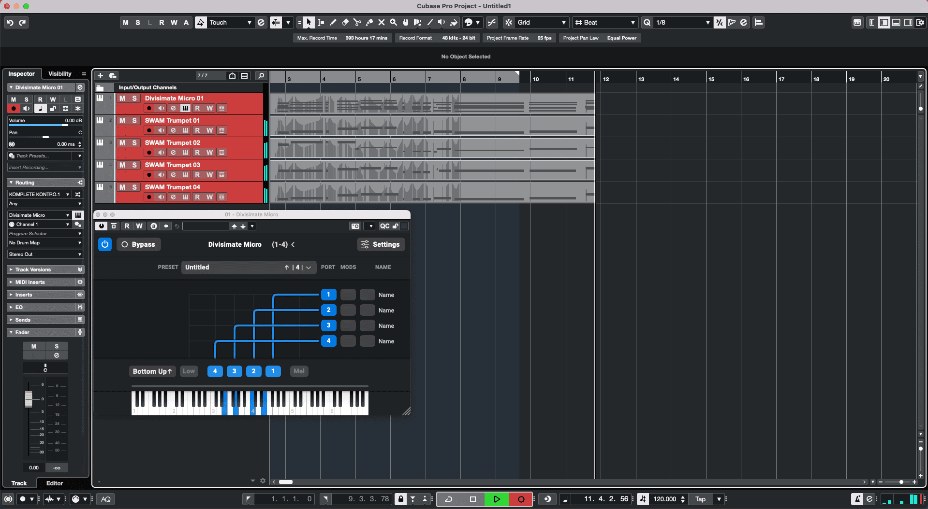Select the Mute tool
The image size is (928, 509).
click(381, 22)
